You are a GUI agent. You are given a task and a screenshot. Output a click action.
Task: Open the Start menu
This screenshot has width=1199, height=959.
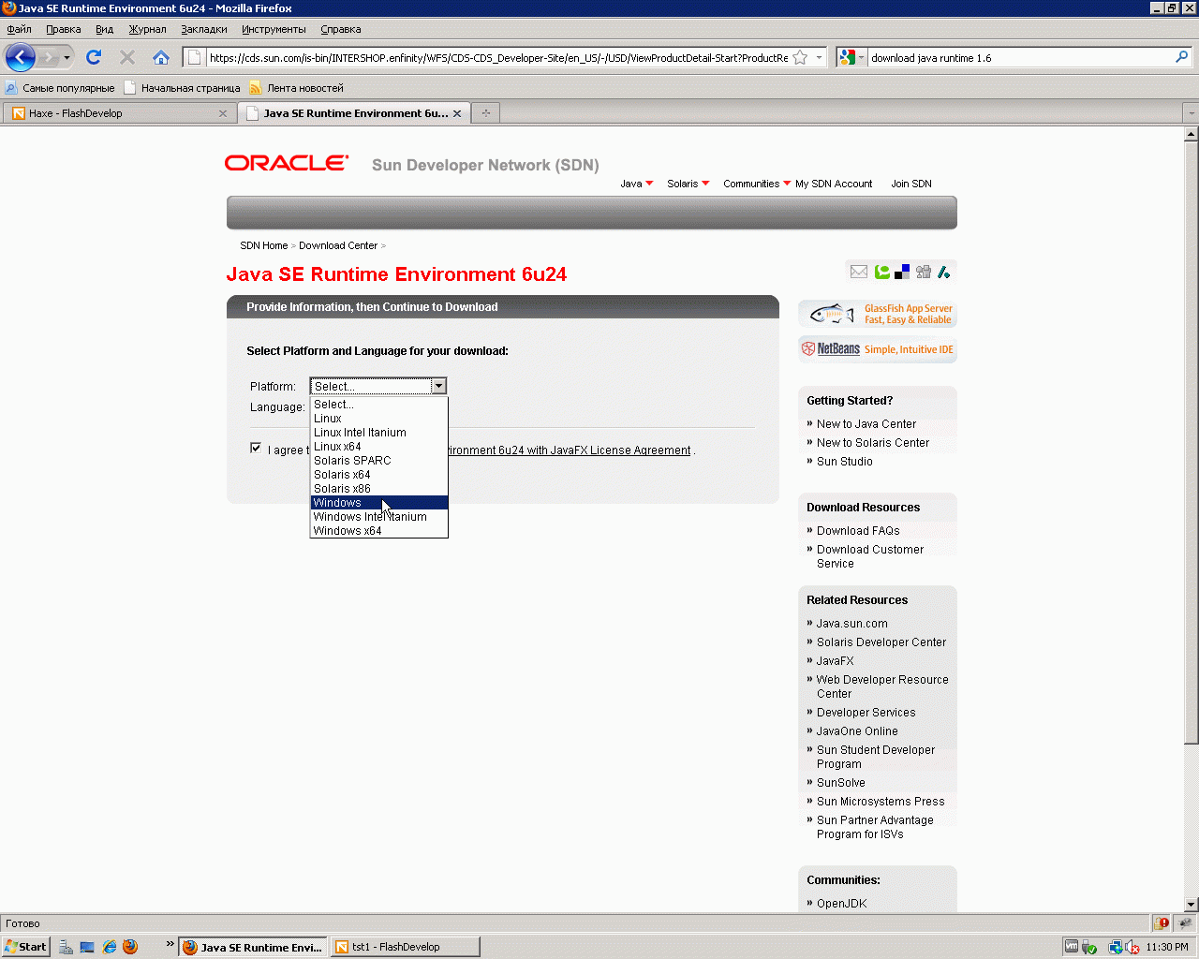(25, 947)
